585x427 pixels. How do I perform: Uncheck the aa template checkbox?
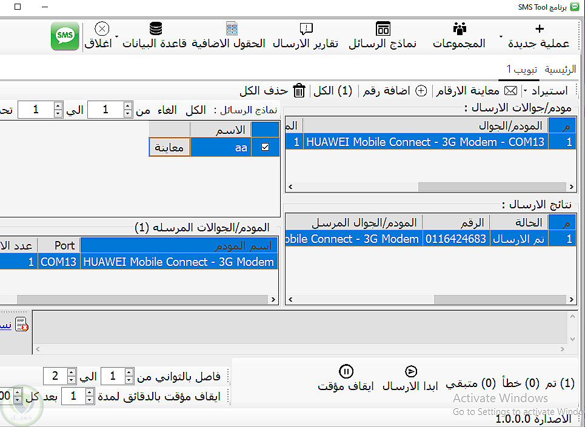[266, 147]
